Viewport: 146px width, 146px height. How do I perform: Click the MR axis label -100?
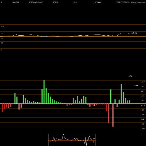coord(143,129)
